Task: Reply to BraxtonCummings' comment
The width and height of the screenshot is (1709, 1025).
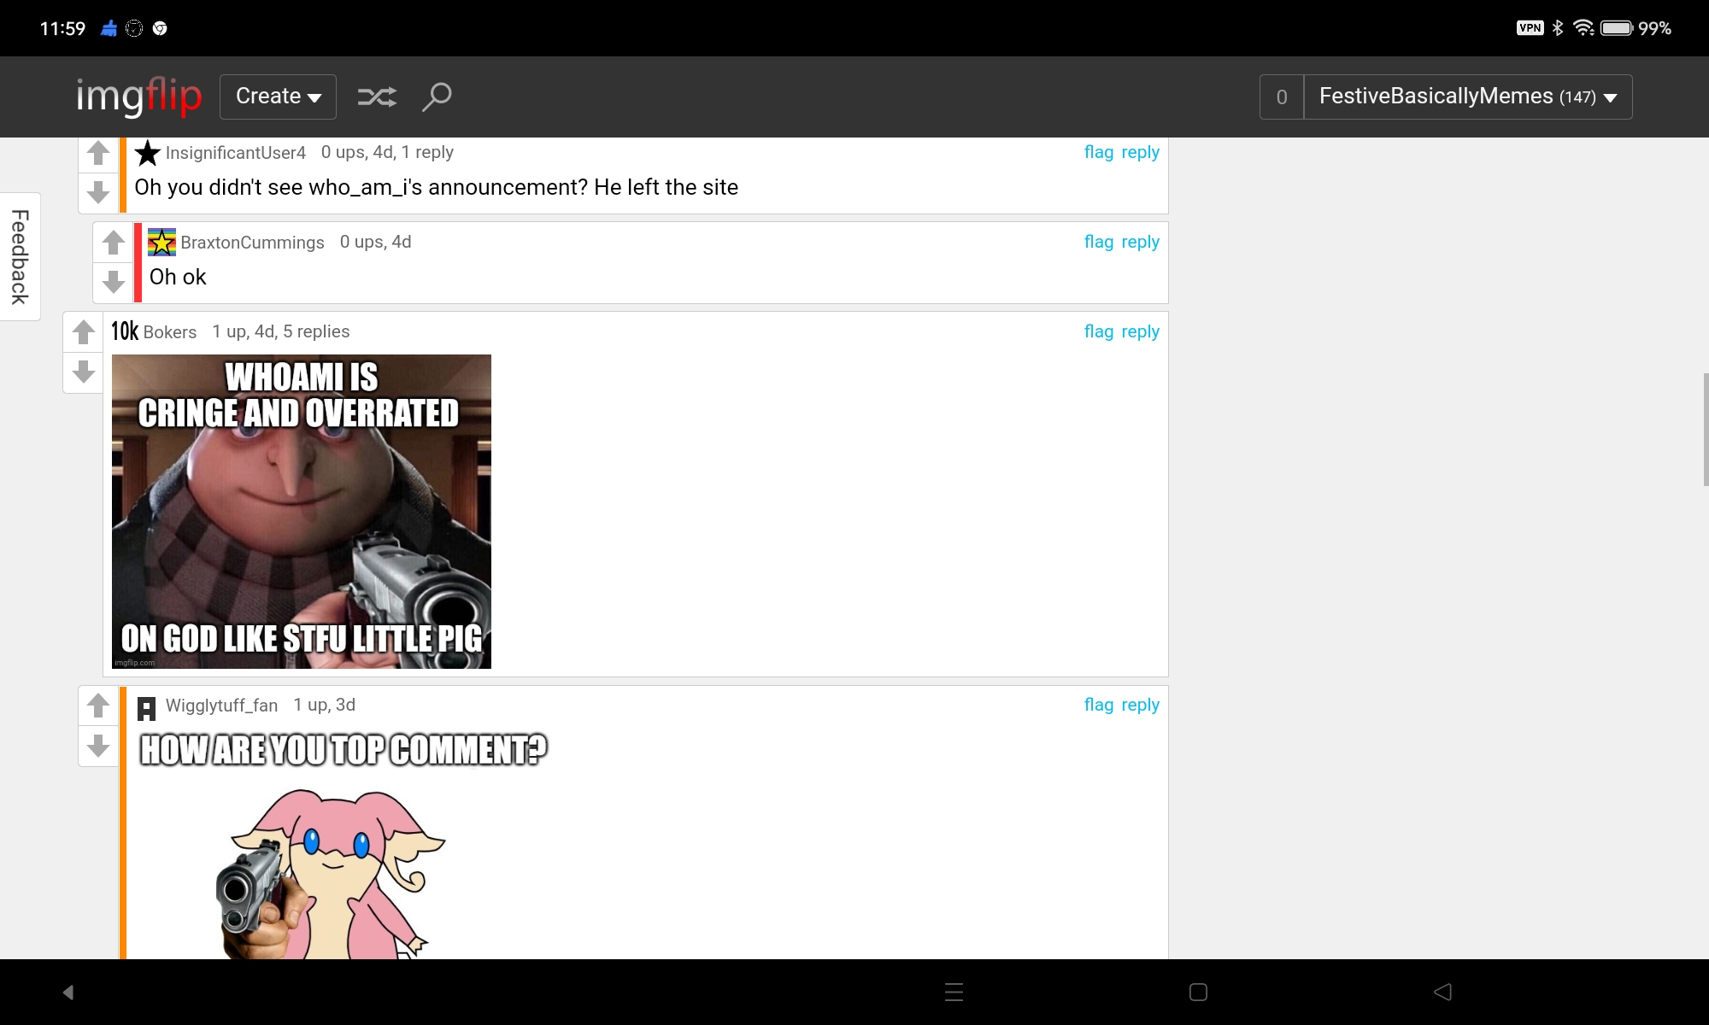Action: (1140, 242)
